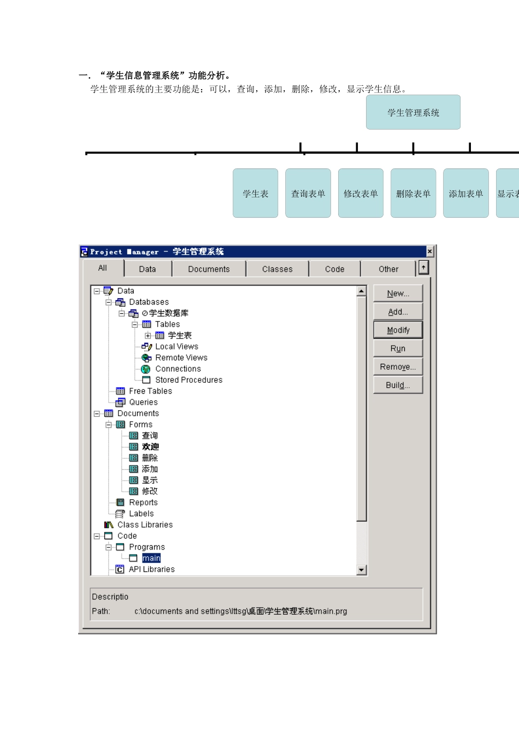This screenshot has height=735, width=519.
Task: Open the Other tab
Action: point(388,269)
